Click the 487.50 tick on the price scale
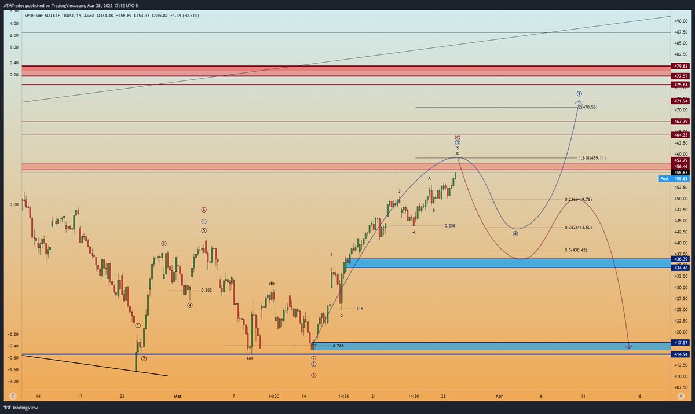 point(680,32)
